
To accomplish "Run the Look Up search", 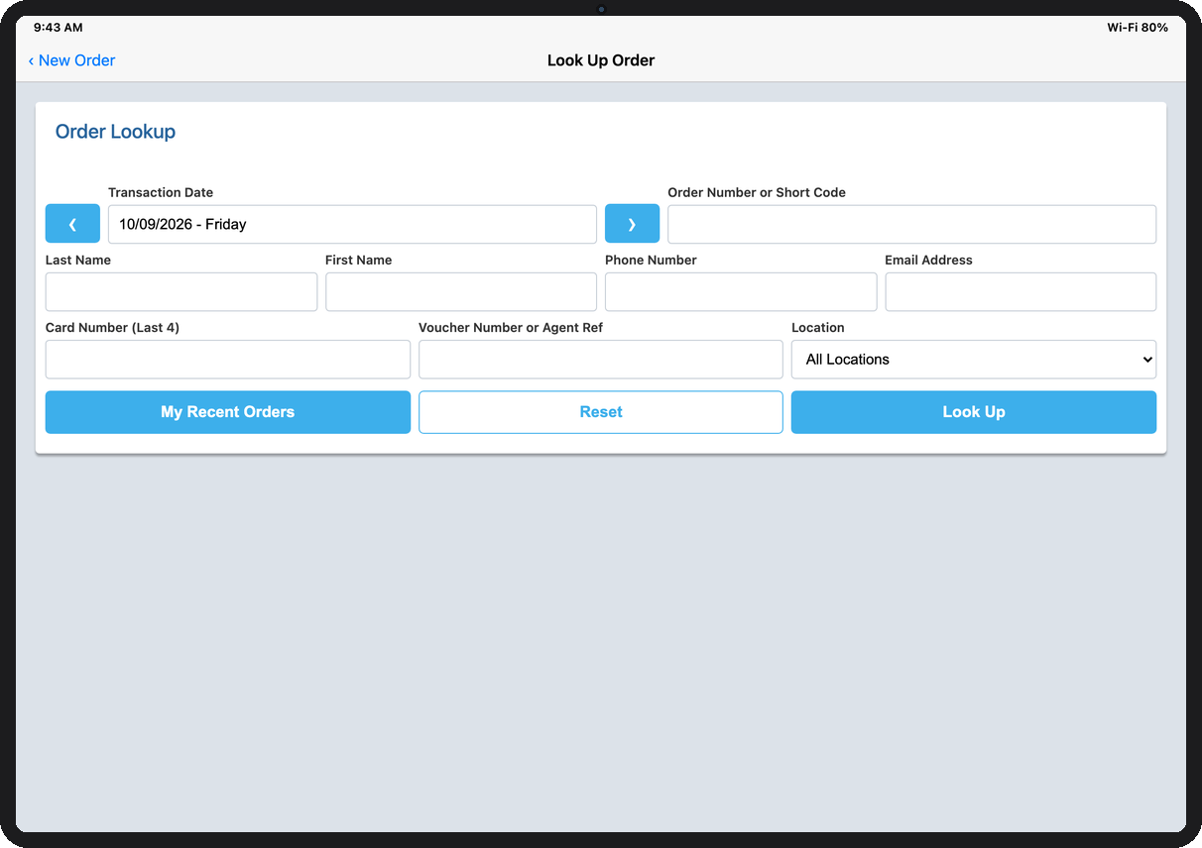I will 974,412.
